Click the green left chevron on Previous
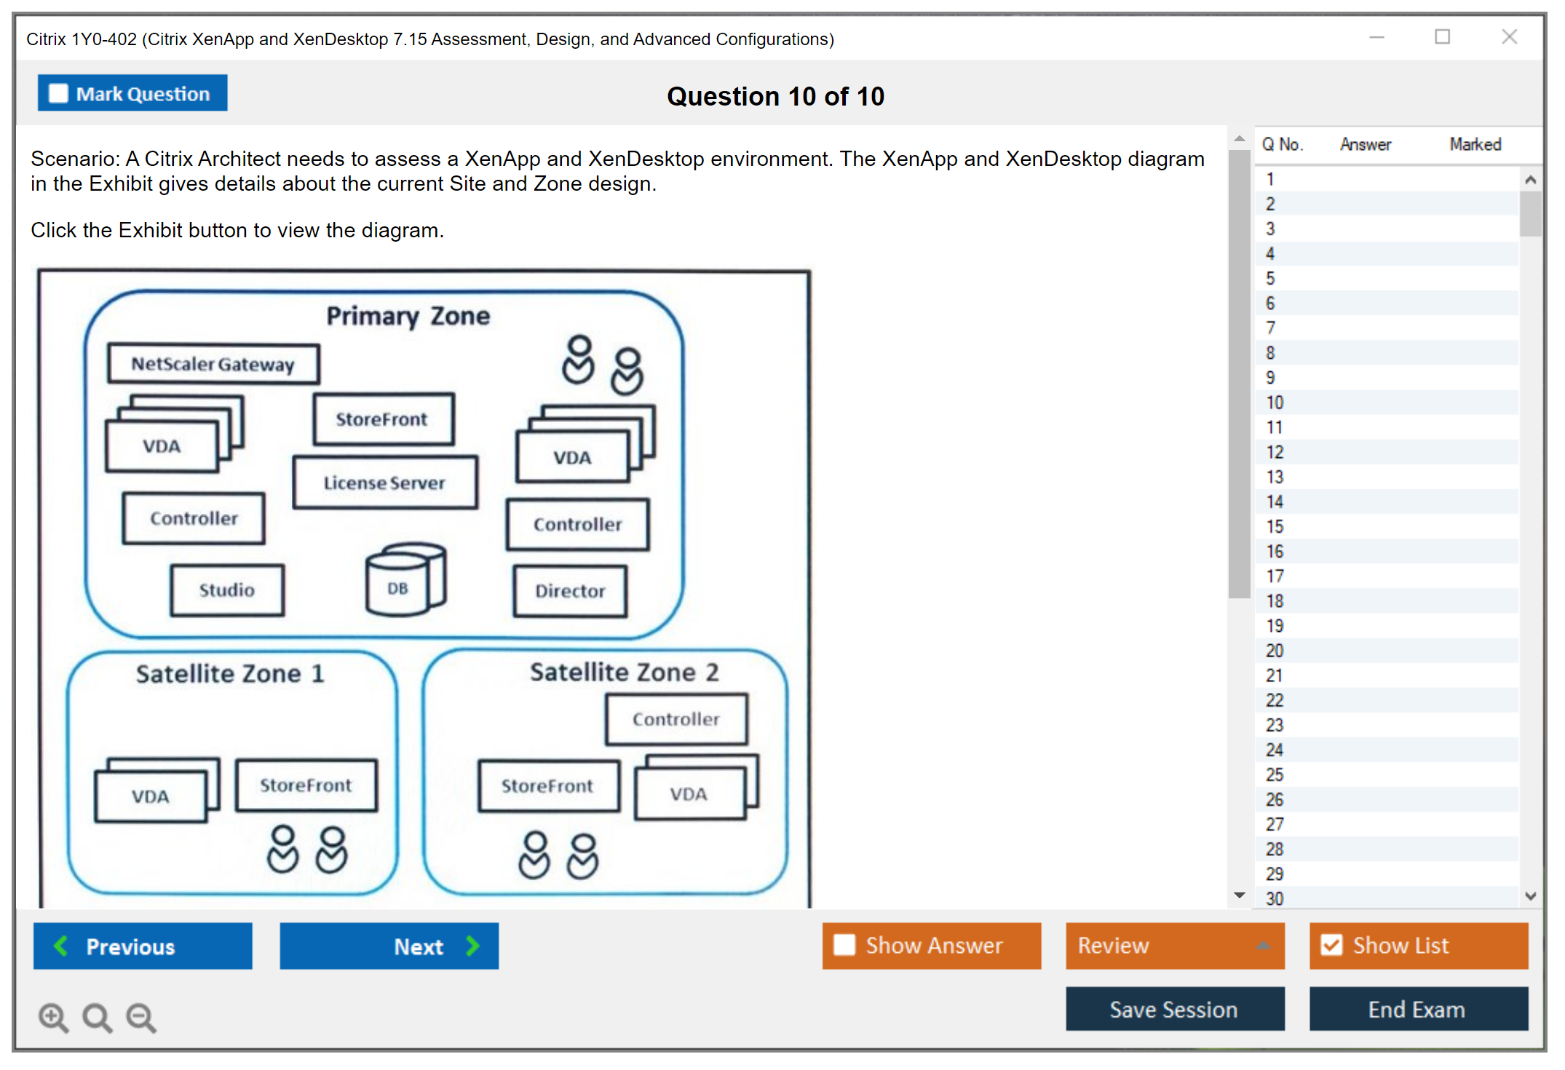This screenshot has width=1565, height=1070. point(61,946)
